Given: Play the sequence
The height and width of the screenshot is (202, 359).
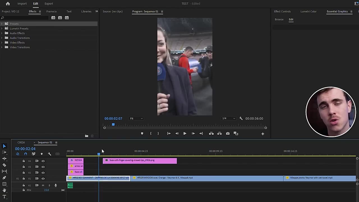Looking at the screenshot, I should coord(185,134).
